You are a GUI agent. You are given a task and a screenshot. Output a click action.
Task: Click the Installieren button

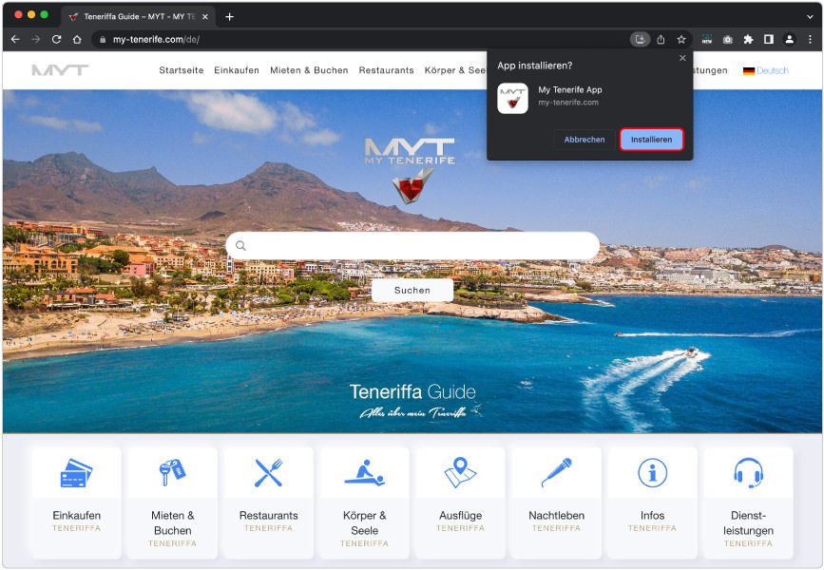pos(651,139)
